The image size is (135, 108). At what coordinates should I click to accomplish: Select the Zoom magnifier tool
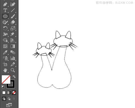pyautogui.click(x=13, y=70)
